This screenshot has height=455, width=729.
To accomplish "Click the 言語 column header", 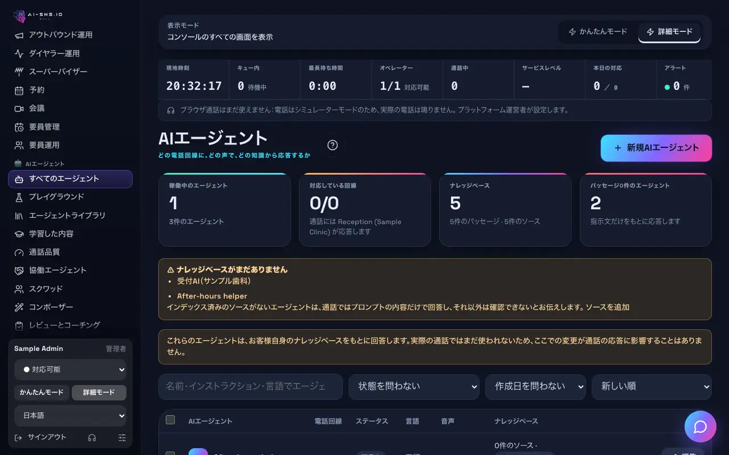I will point(412,421).
